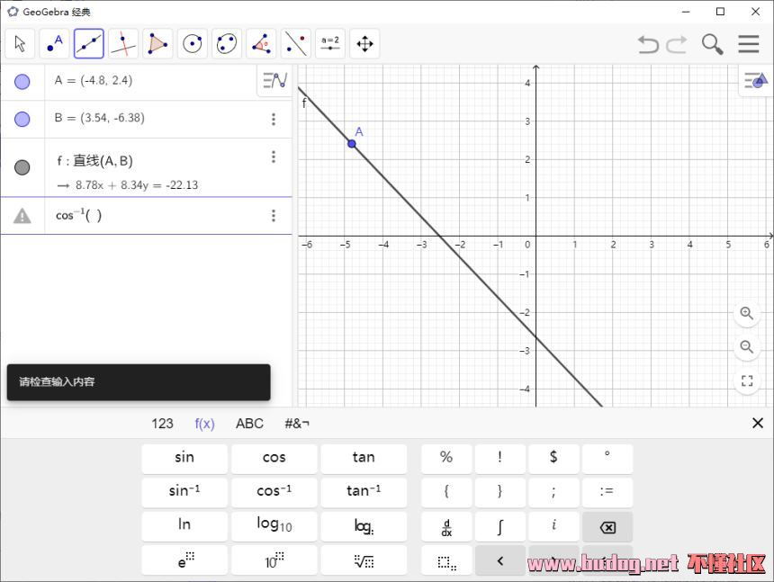Open the three-dot menu for line f
The width and height of the screenshot is (774, 582).
274,157
